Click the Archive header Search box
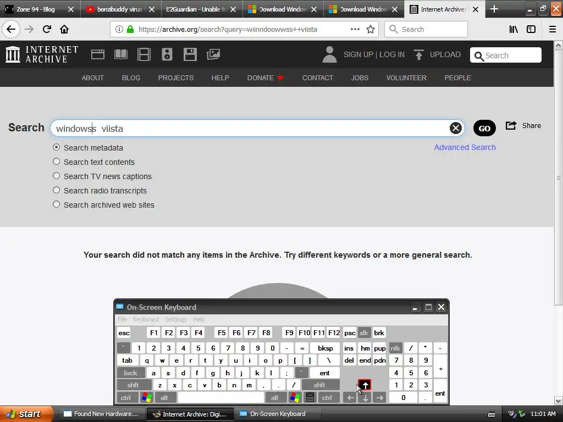Viewport: 563px width, 422px height. click(x=506, y=55)
